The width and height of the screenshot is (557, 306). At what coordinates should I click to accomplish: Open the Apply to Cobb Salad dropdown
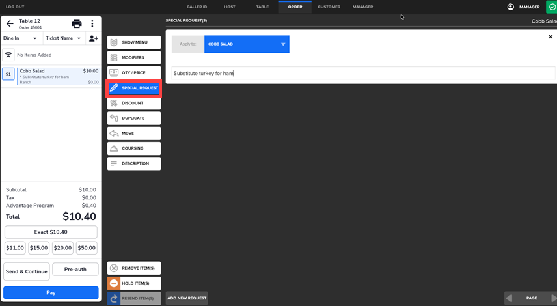pyautogui.click(x=247, y=44)
